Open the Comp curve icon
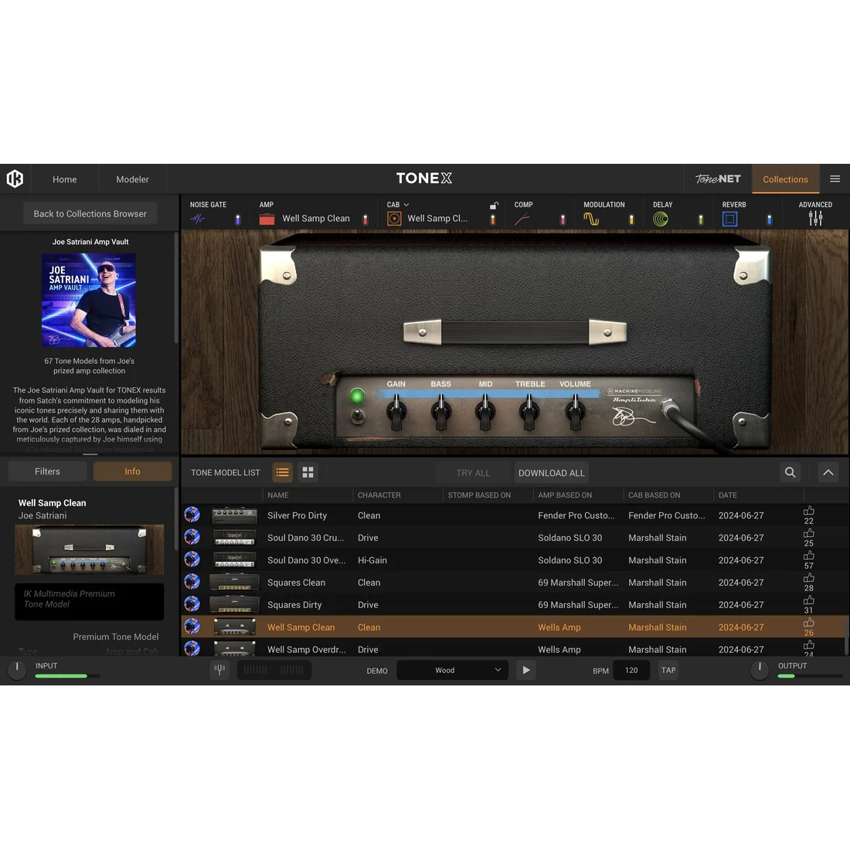The width and height of the screenshot is (850, 850). (x=522, y=219)
